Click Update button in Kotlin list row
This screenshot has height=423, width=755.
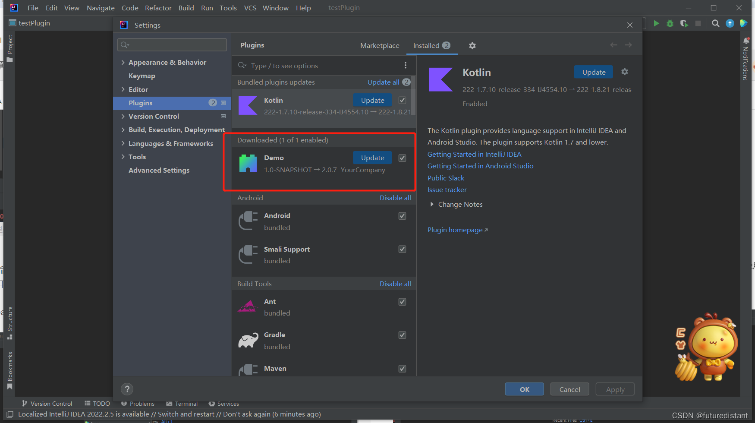point(372,100)
